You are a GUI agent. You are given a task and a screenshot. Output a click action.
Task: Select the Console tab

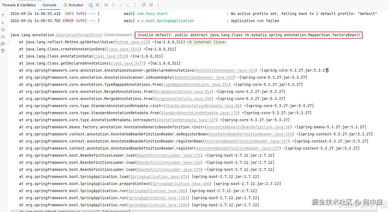[49, 5]
